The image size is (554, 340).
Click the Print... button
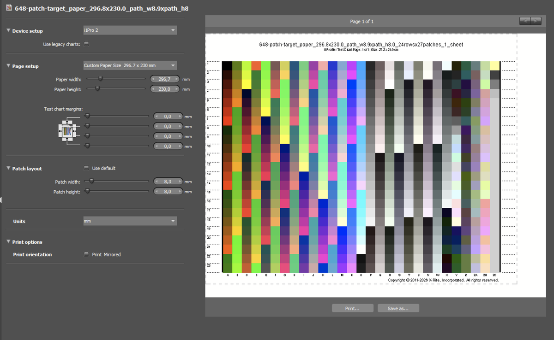(x=352, y=308)
